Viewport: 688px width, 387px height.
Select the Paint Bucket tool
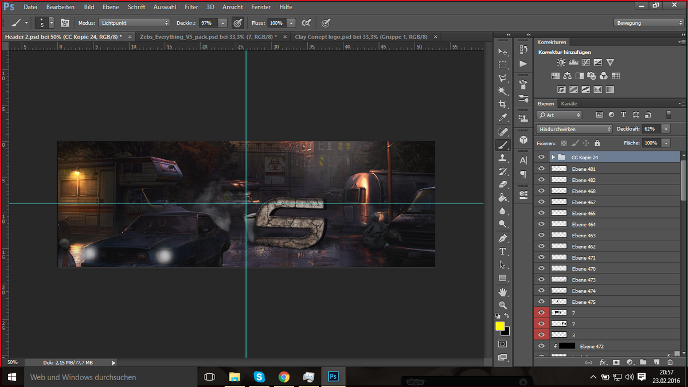[x=503, y=198]
